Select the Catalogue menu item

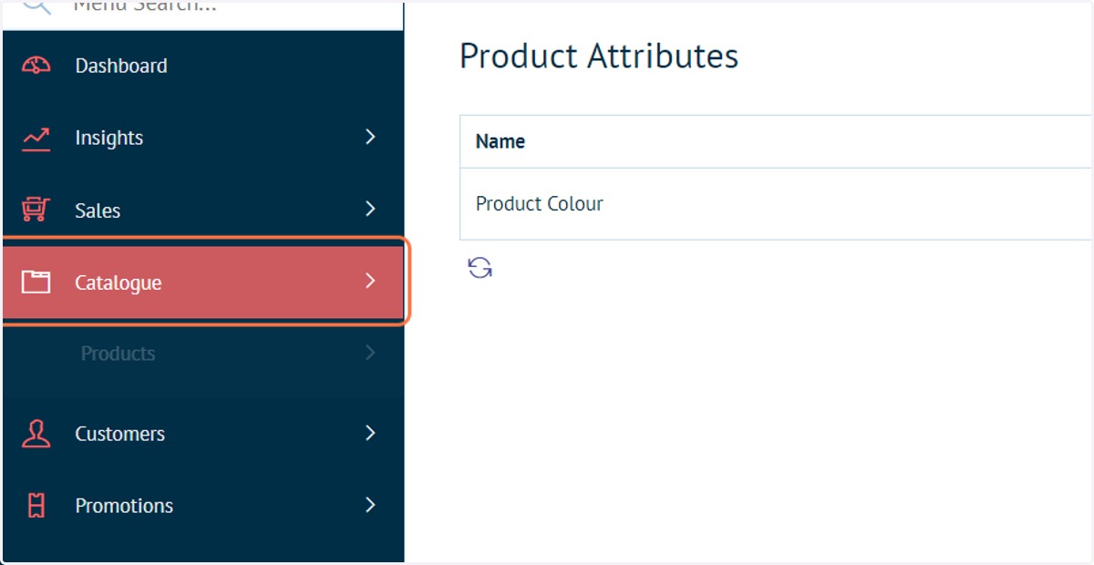(203, 282)
